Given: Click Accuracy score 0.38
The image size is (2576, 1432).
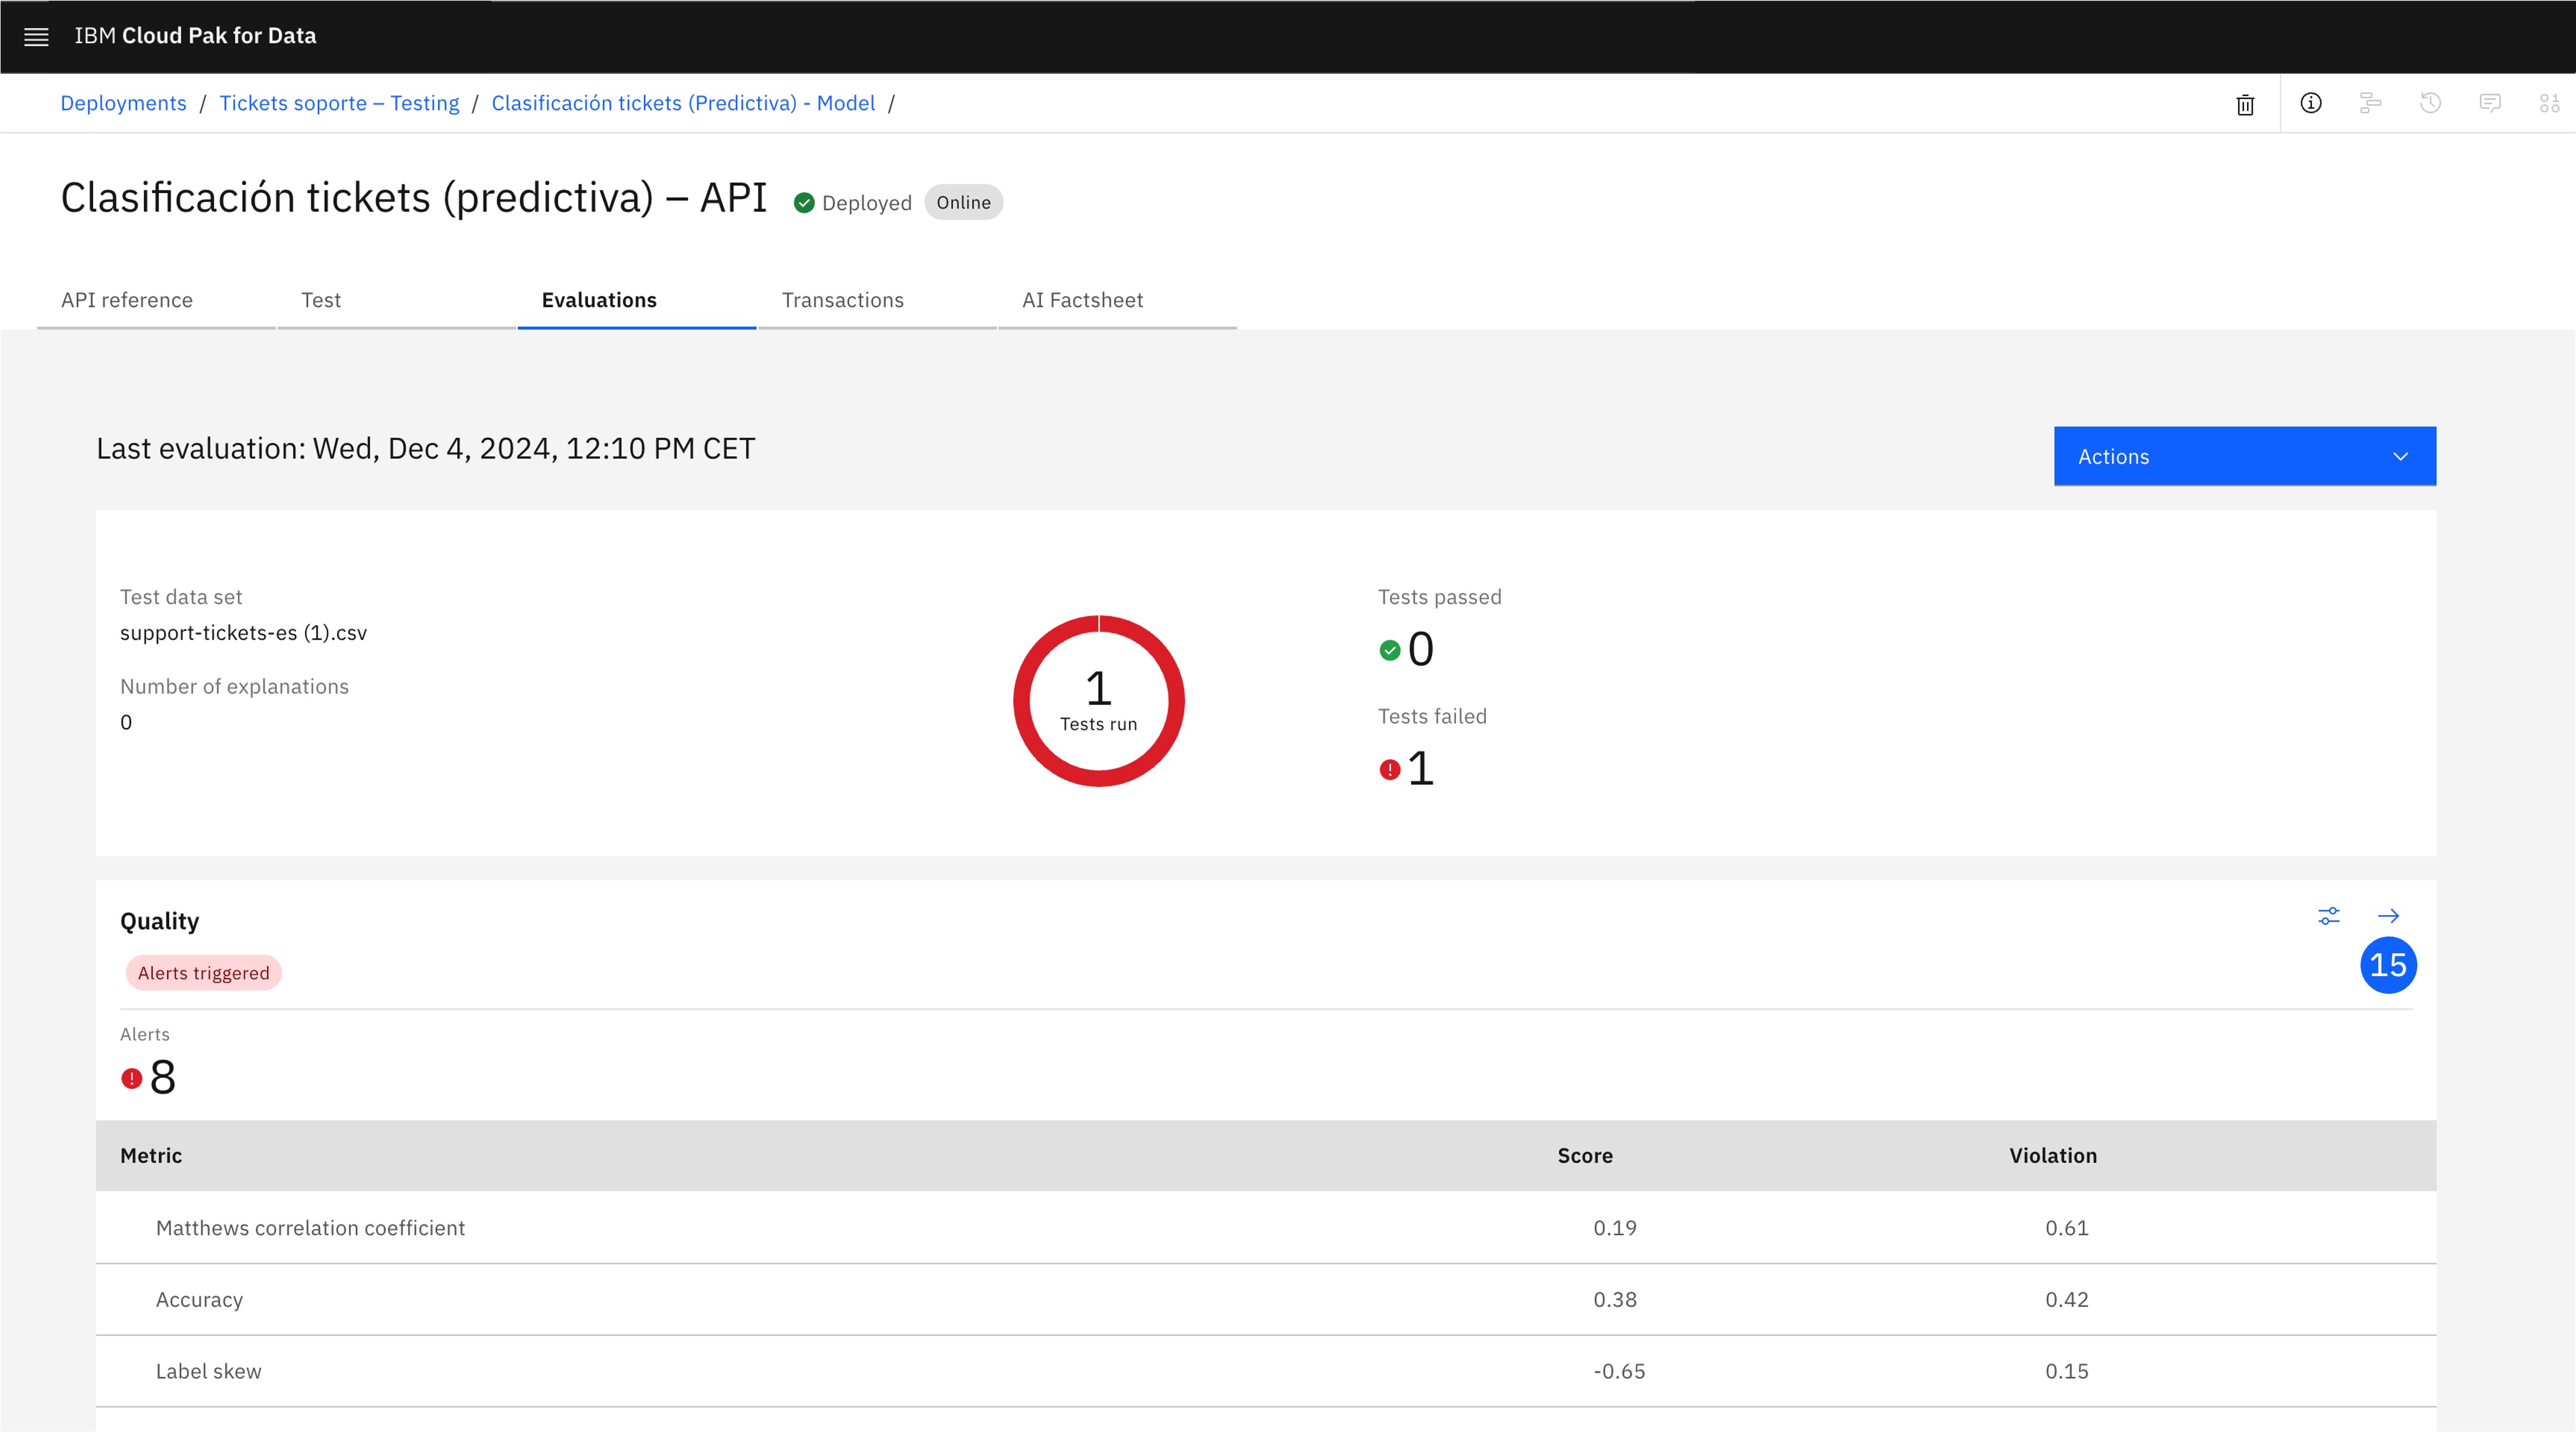Looking at the screenshot, I should (1614, 1300).
